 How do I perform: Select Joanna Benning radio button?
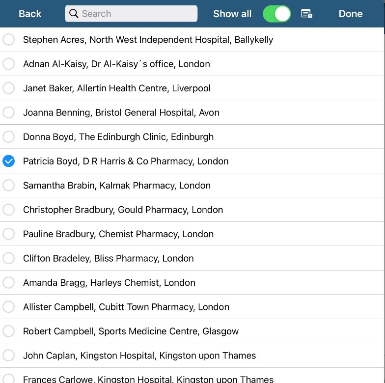click(9, 112)
